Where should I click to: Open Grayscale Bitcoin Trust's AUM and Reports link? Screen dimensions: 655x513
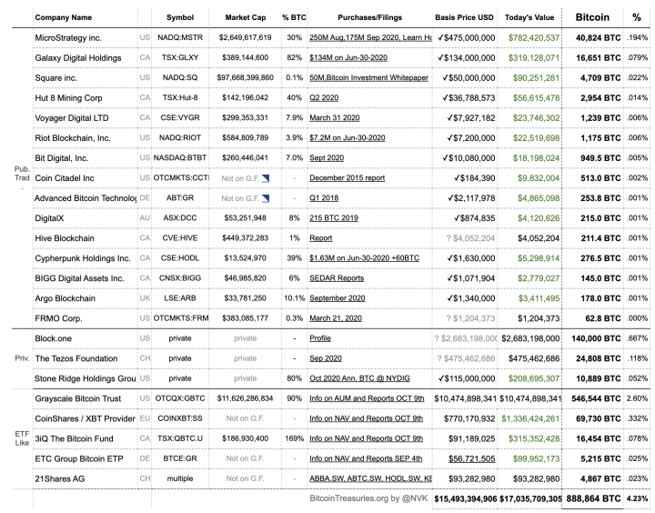point(366,398)
